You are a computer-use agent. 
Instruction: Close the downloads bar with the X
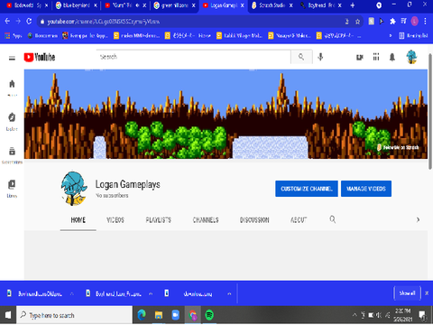point(427,293)
